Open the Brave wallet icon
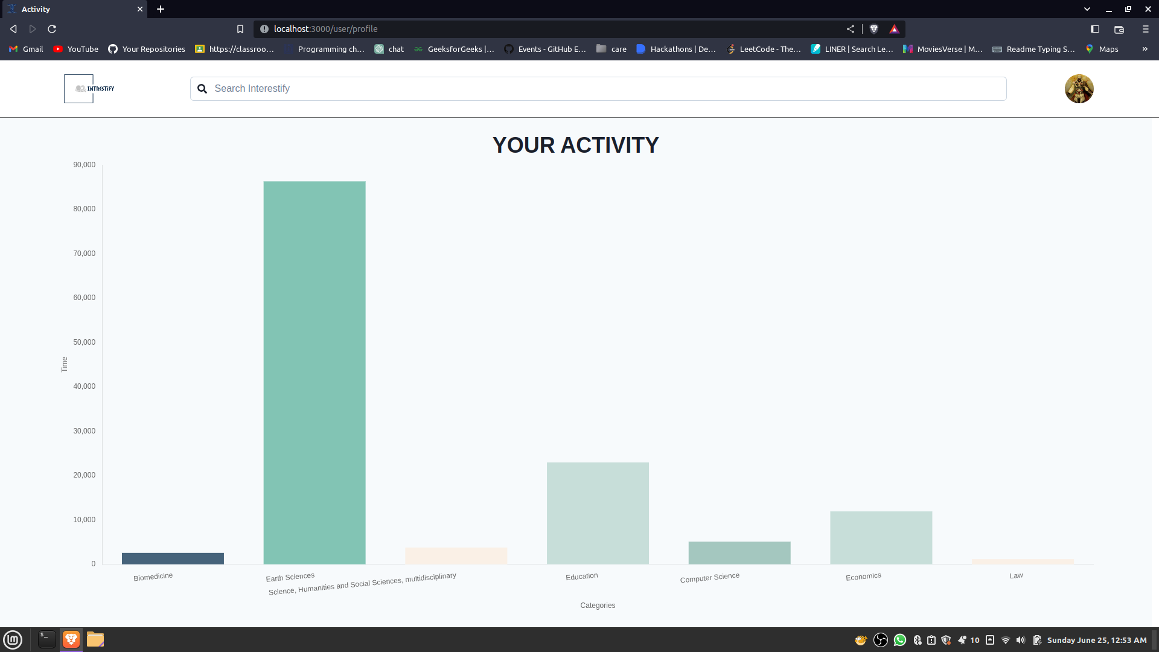This screenshot has width=1159, height=652. click(x=1119, y=29)
